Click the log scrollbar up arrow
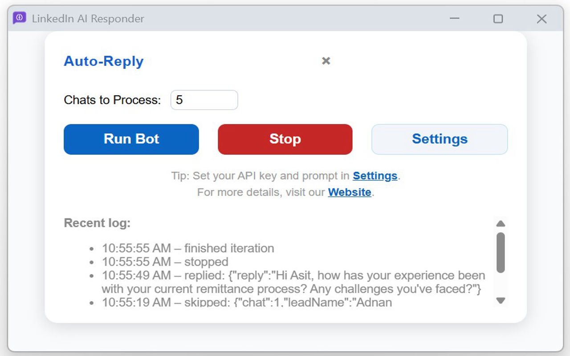Viewport: 570px width, 356px height. 501,223
